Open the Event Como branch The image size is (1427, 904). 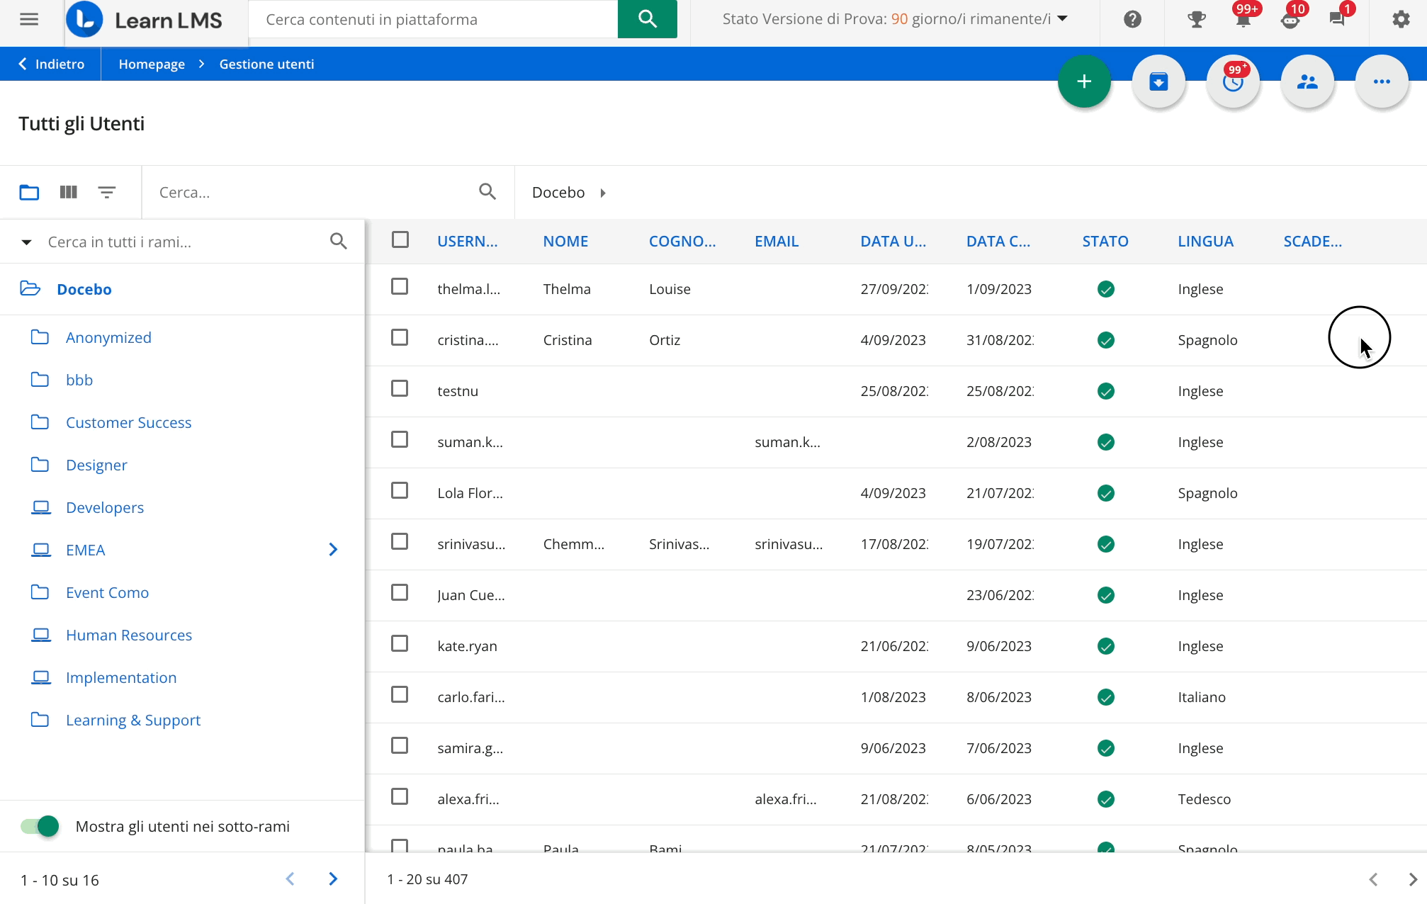pyautogui.click(x=107, y=592)
